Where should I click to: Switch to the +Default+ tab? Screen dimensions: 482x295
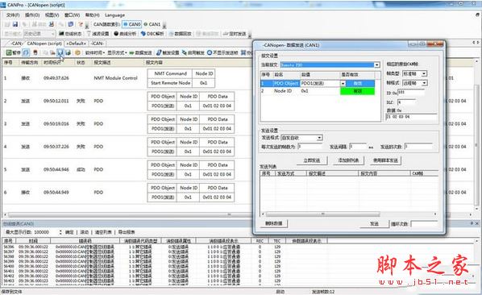(x=77, y=44)
